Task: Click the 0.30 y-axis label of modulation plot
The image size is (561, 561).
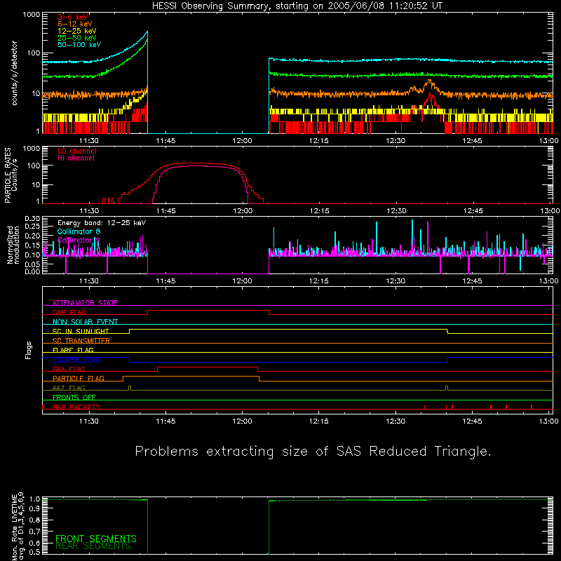Action: click(32, 218)
